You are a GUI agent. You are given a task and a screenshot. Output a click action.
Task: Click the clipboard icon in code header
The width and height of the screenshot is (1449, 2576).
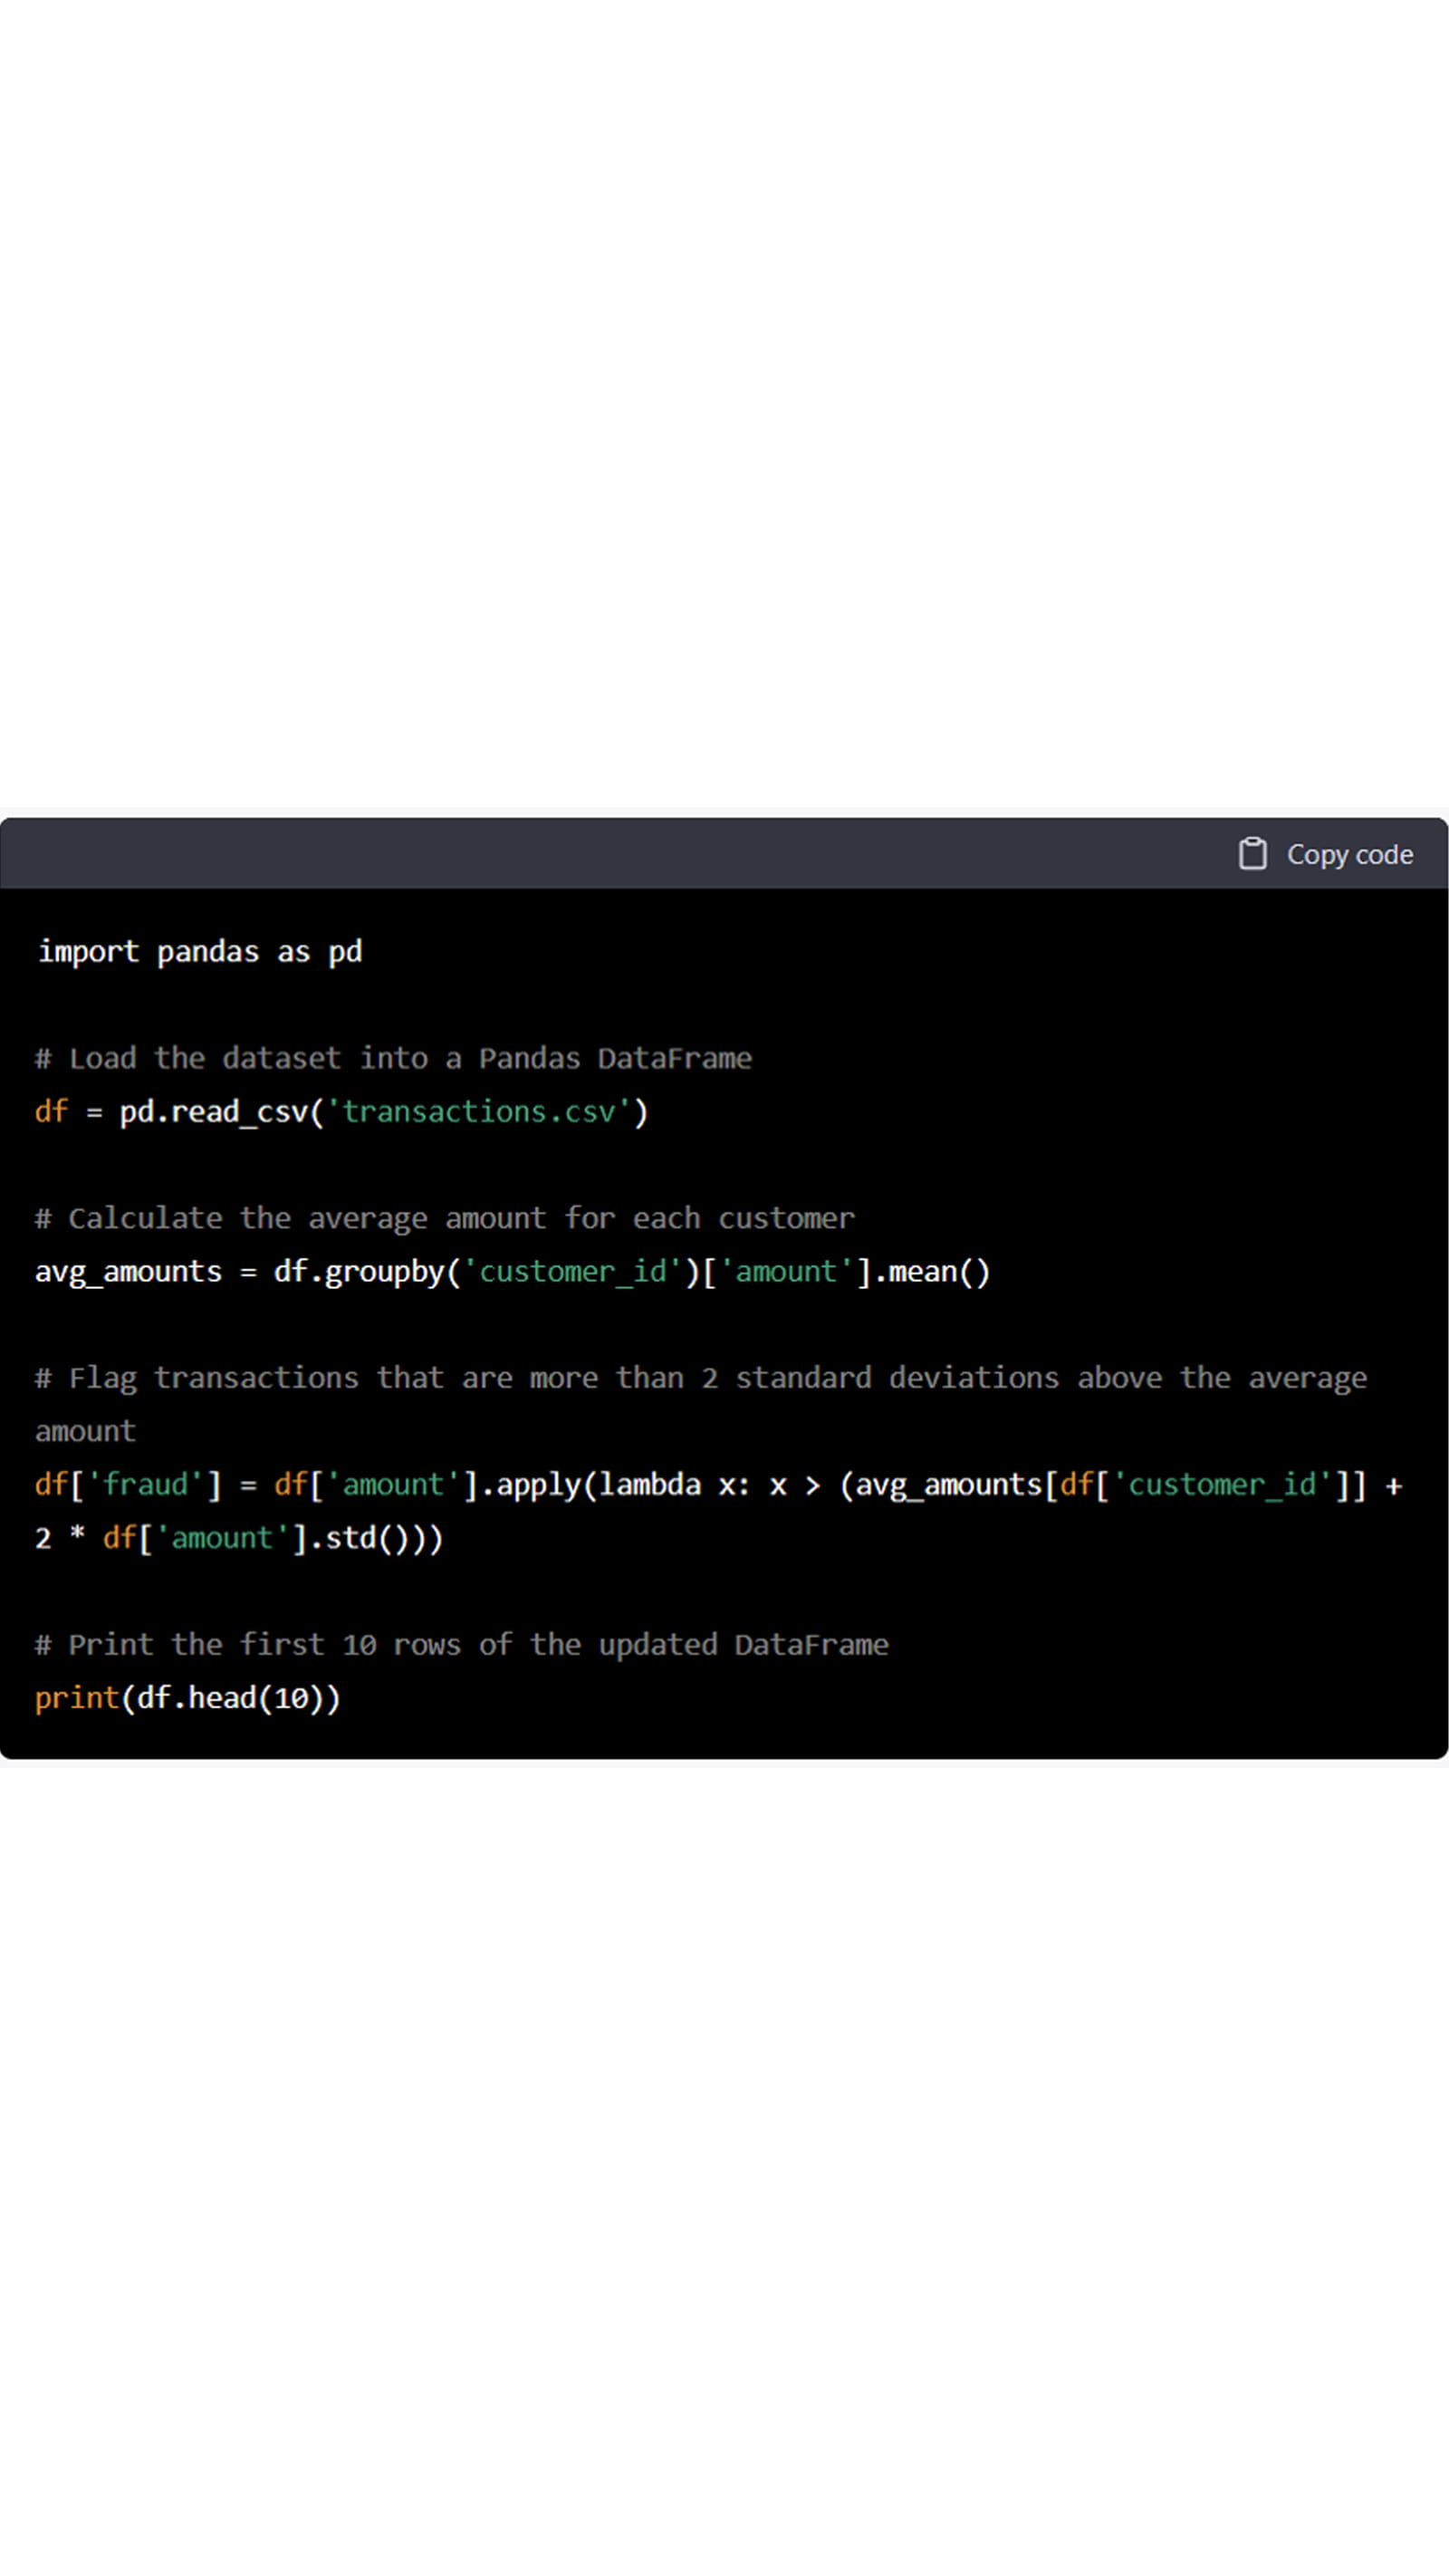(1252, 854)
